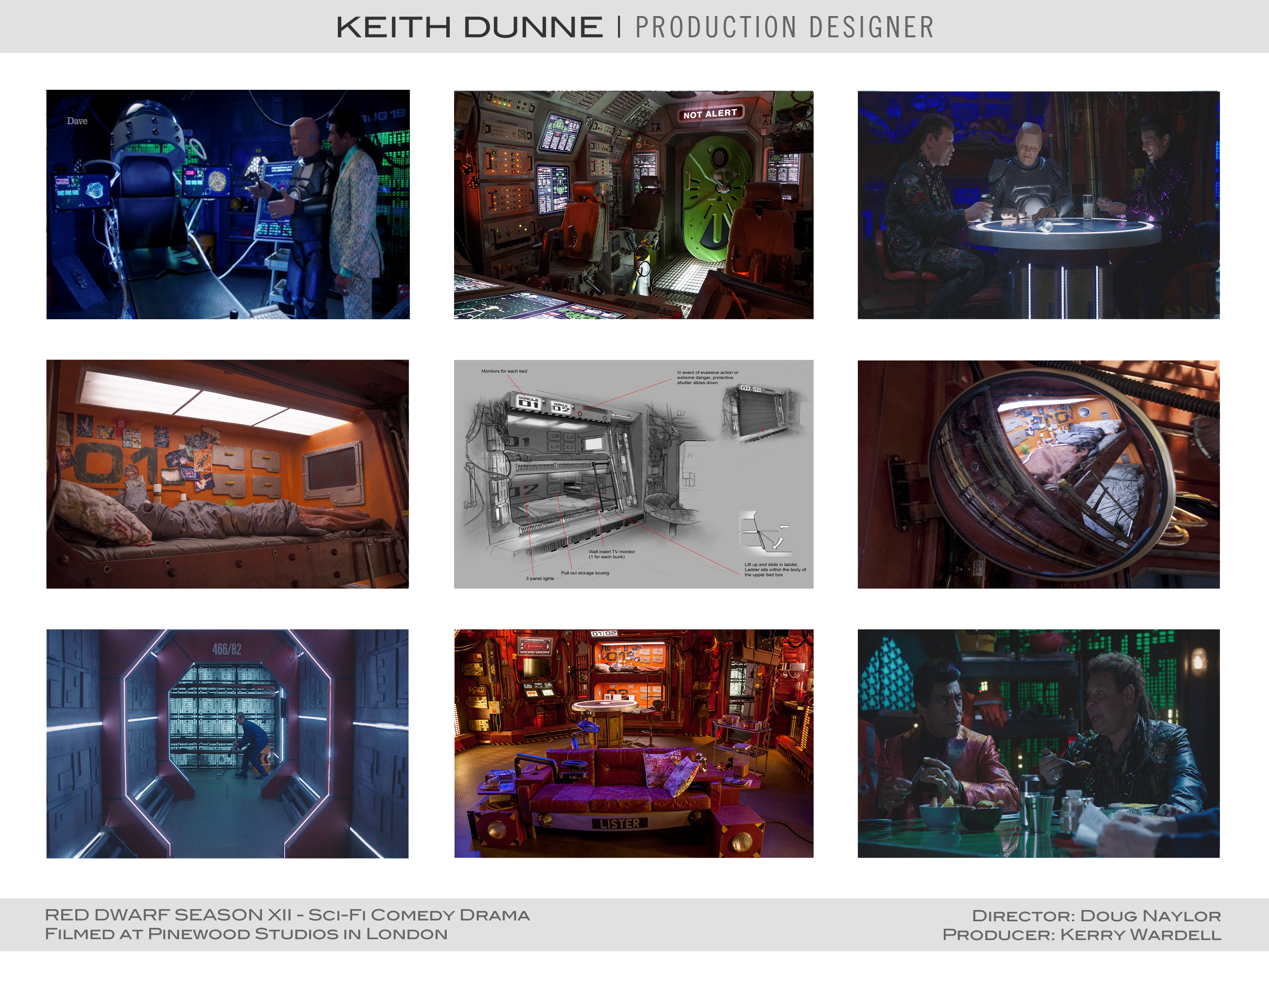
Task: Click the KEITH DUNNE header name
Action: [470, 27]
